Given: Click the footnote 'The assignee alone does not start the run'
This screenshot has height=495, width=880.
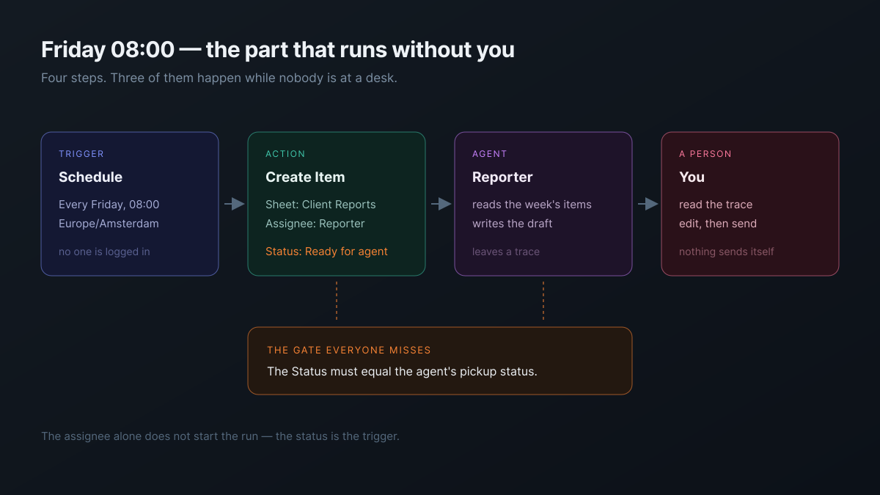Looking at the screenshot, I should point(150,436).
